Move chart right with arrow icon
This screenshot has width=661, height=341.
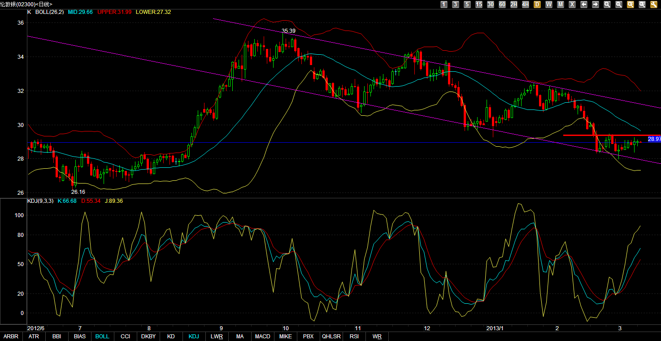[x=596, y=4]
